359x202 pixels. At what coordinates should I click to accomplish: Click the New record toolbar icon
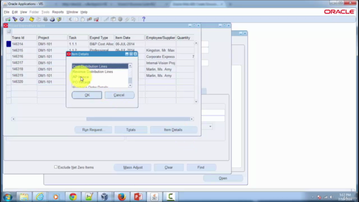click(x=8, y=19)
